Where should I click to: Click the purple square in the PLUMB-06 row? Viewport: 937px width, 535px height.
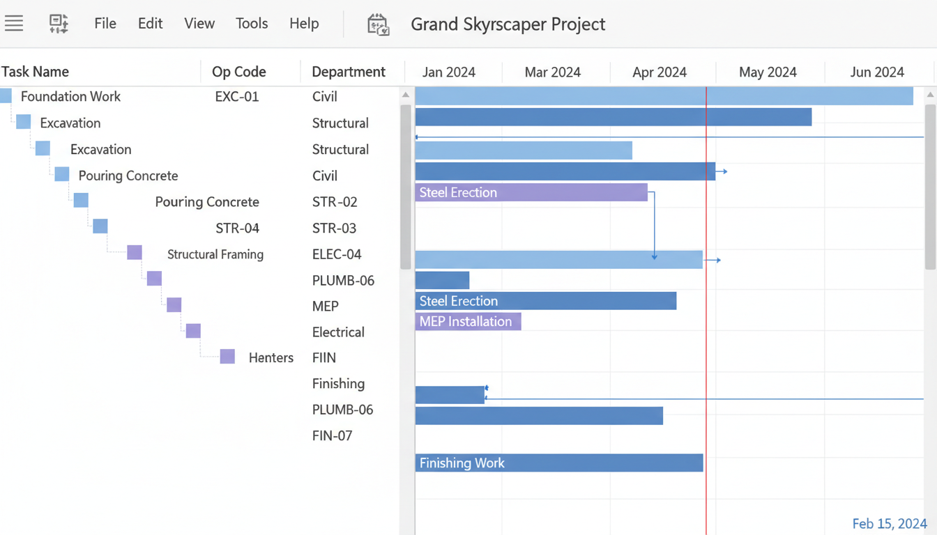point(154,279)
